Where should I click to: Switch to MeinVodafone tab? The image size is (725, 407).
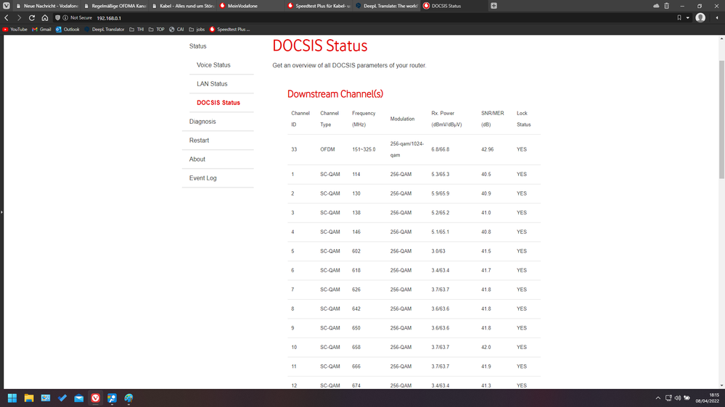click(250, 6)
